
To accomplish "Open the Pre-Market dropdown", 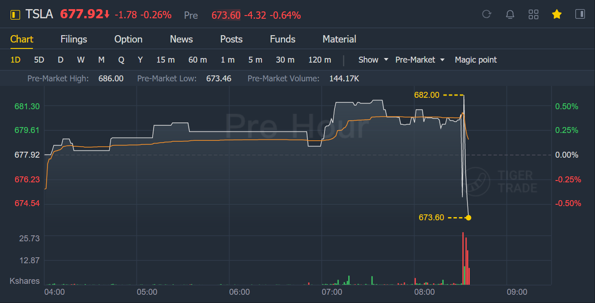I will tap(420, 60).
